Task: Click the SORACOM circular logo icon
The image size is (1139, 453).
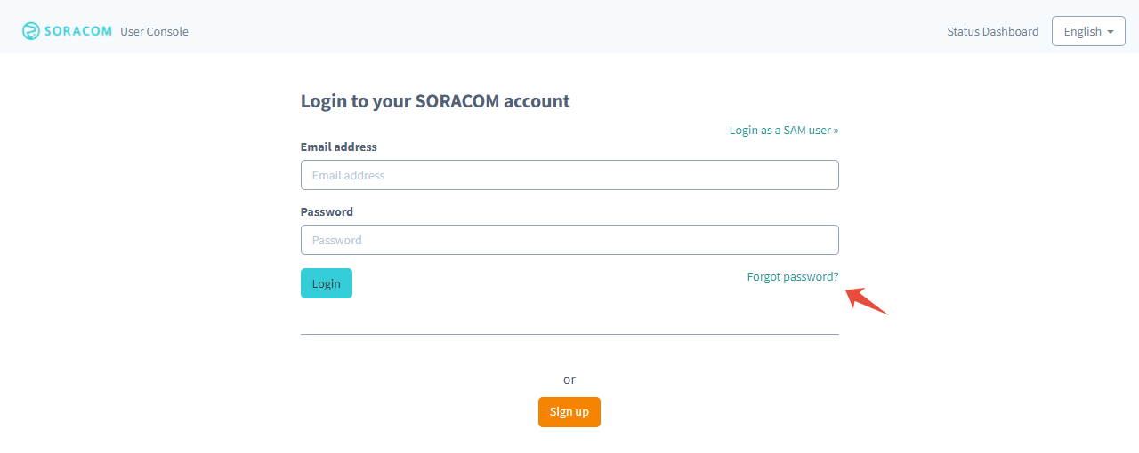Action: [x=31, y=31]
